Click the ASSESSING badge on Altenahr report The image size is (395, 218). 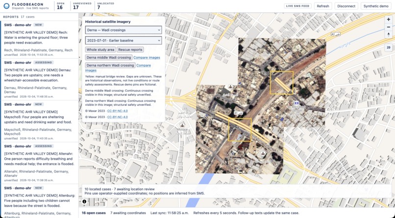coord(43,146)
